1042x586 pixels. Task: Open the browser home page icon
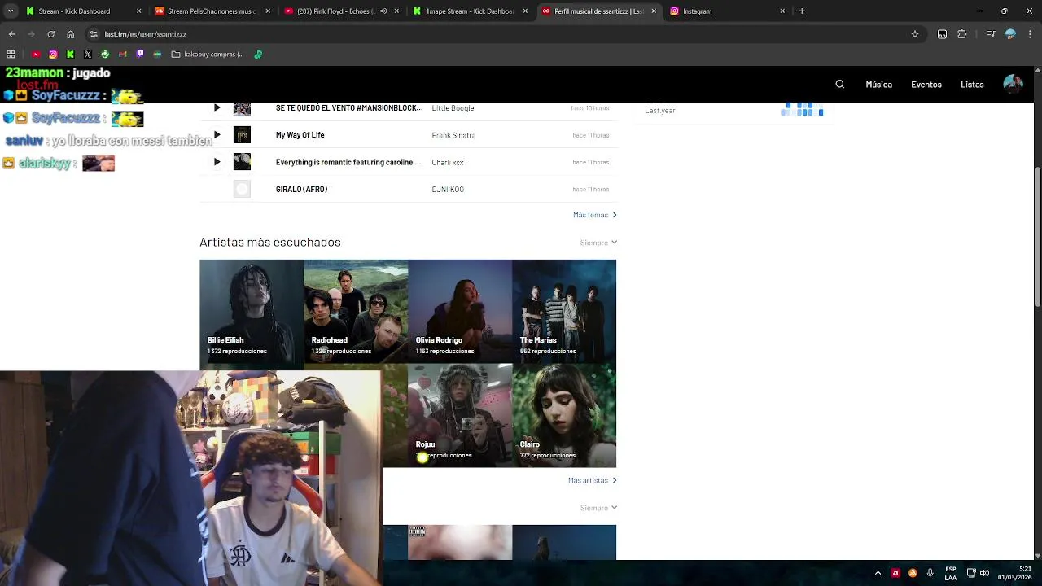pos(71,34)
